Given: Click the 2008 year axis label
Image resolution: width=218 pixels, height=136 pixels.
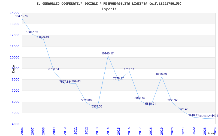Looking at the screenshot, I should point(43,131).
